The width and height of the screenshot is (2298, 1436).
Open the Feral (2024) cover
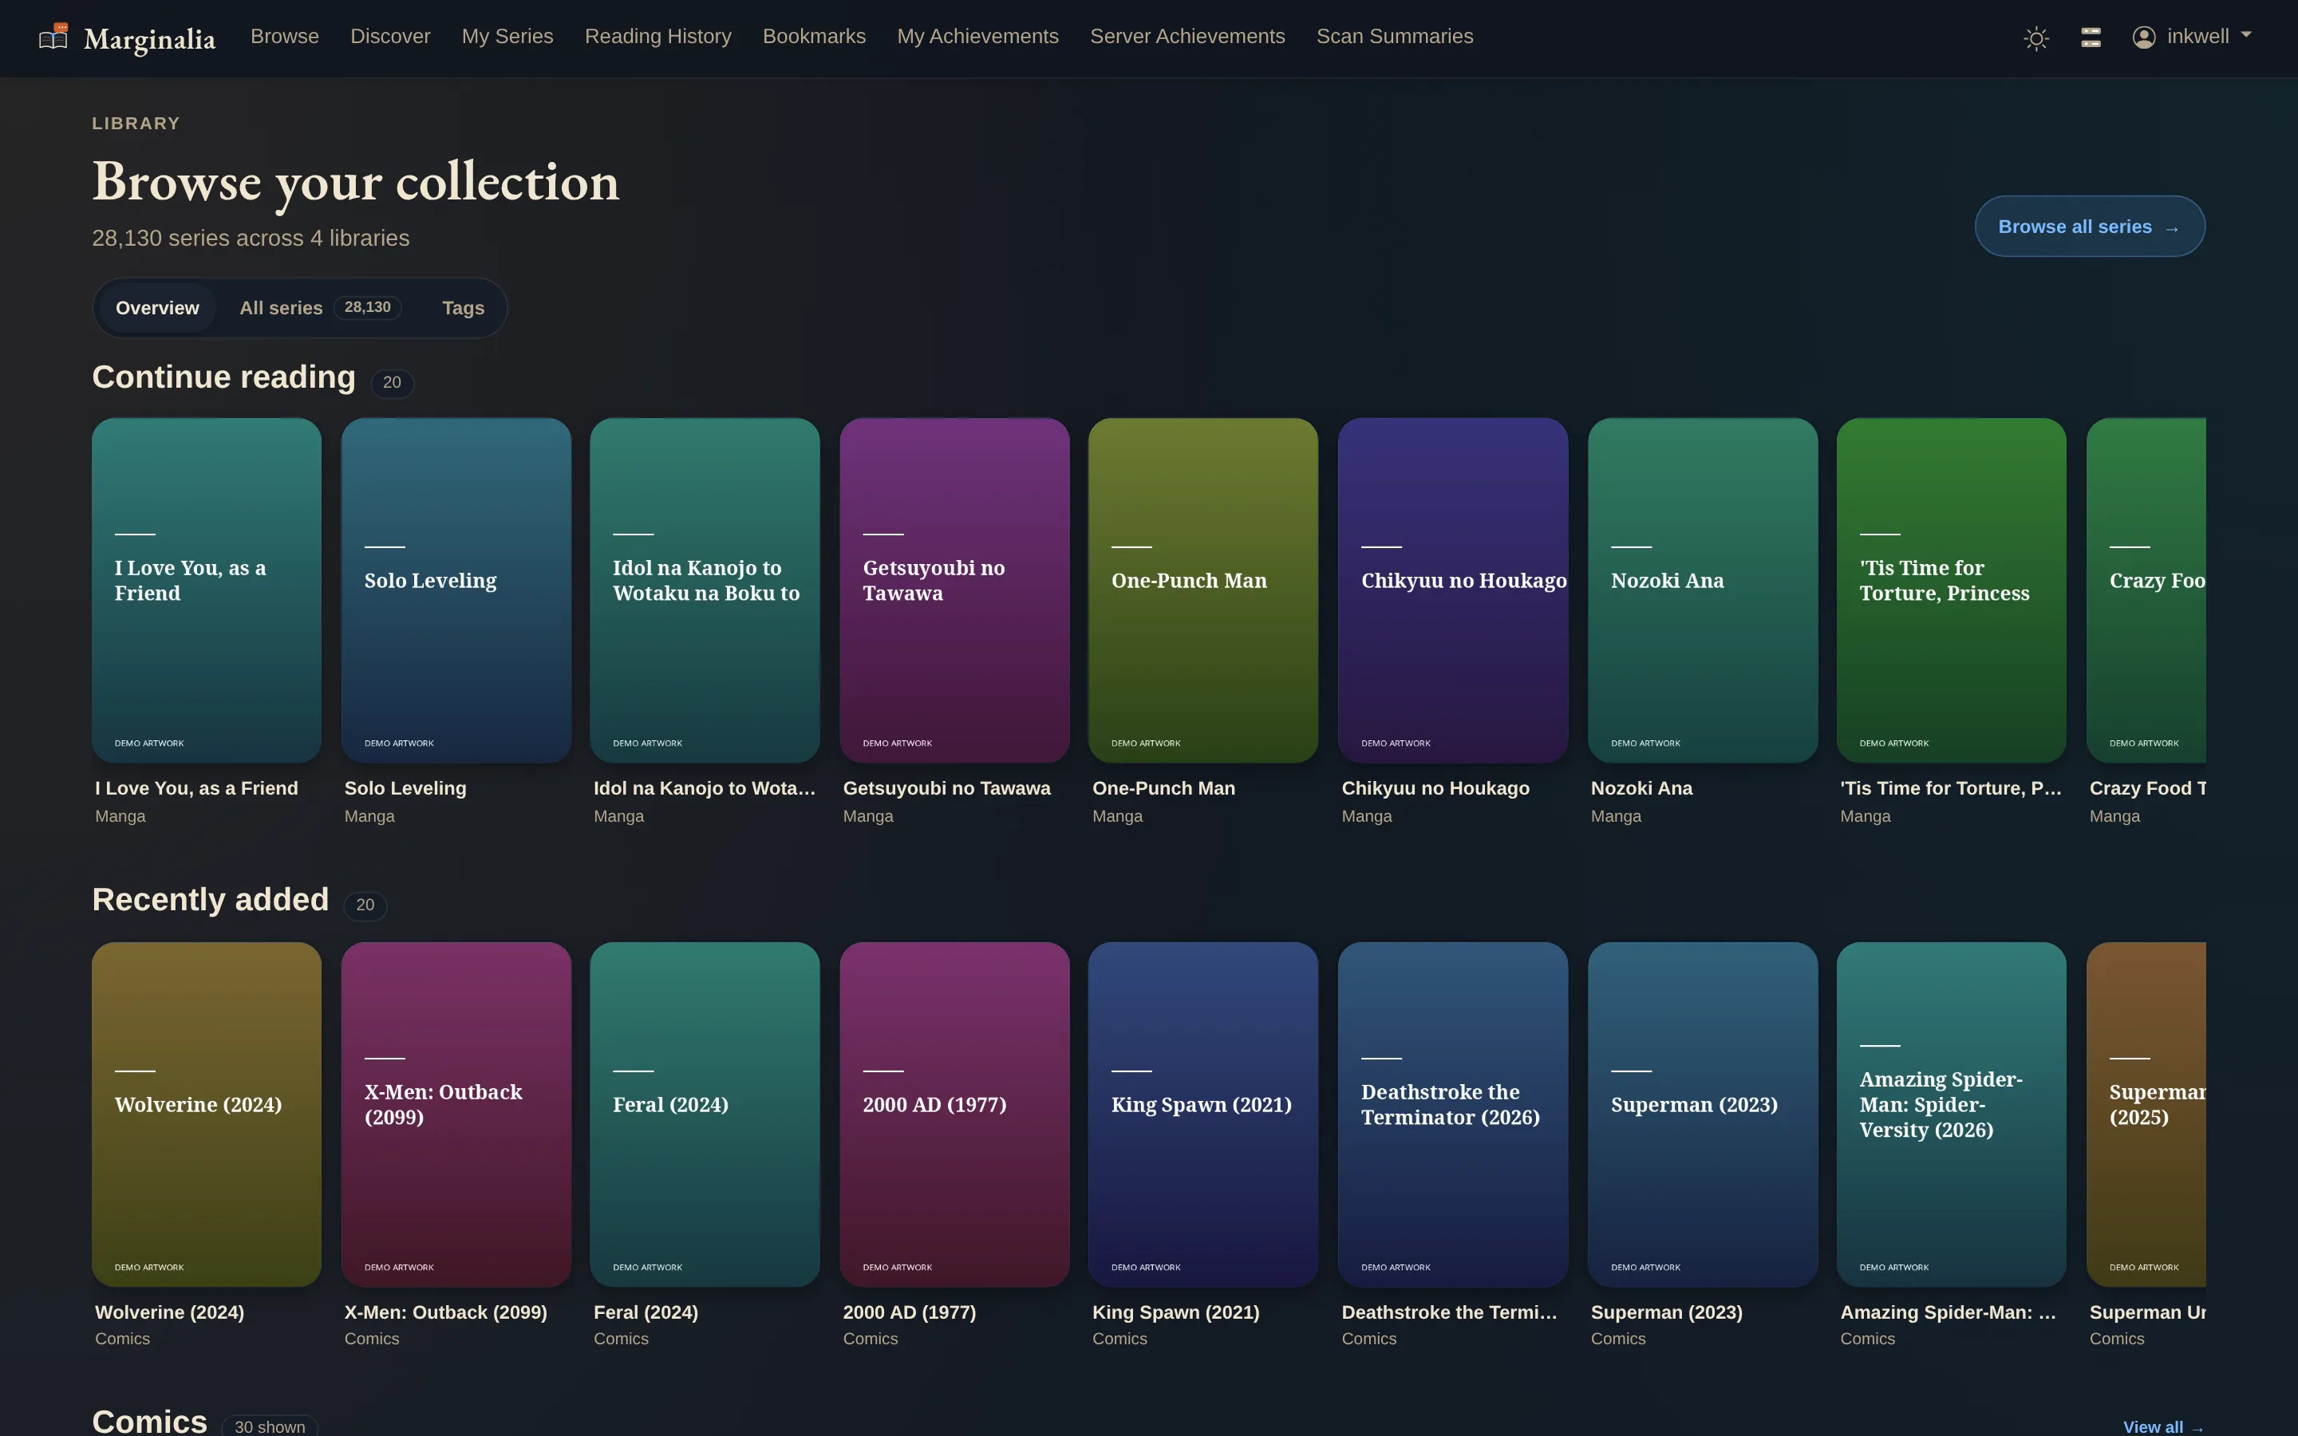[x=705, y=1114]
